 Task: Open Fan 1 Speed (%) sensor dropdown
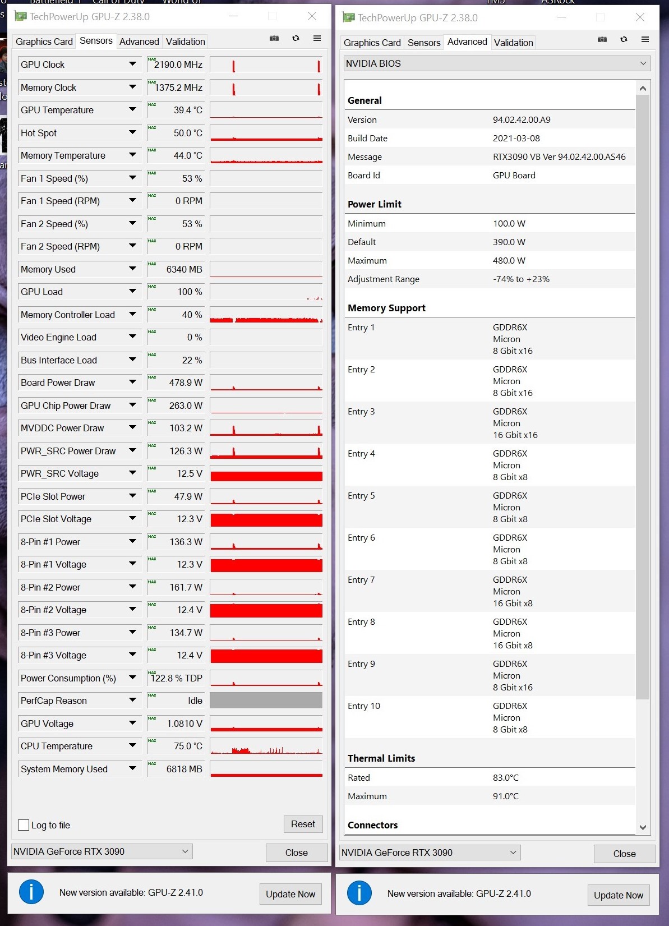click(x=132, y=178)
